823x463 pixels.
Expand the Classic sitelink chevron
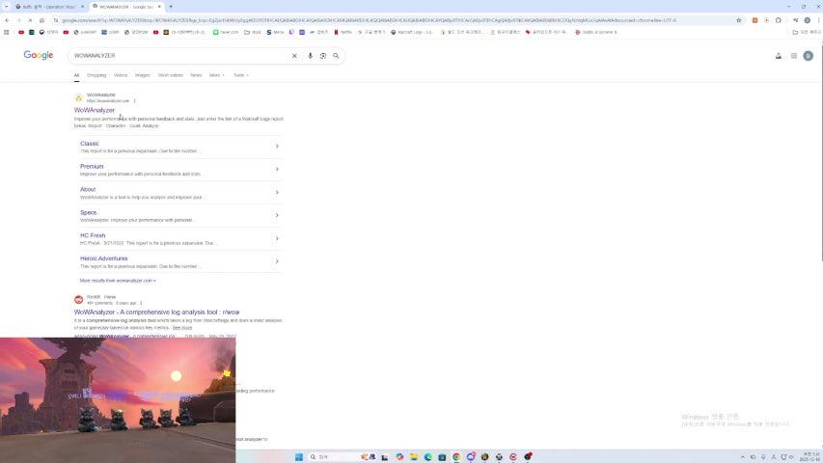coord(277,146)
